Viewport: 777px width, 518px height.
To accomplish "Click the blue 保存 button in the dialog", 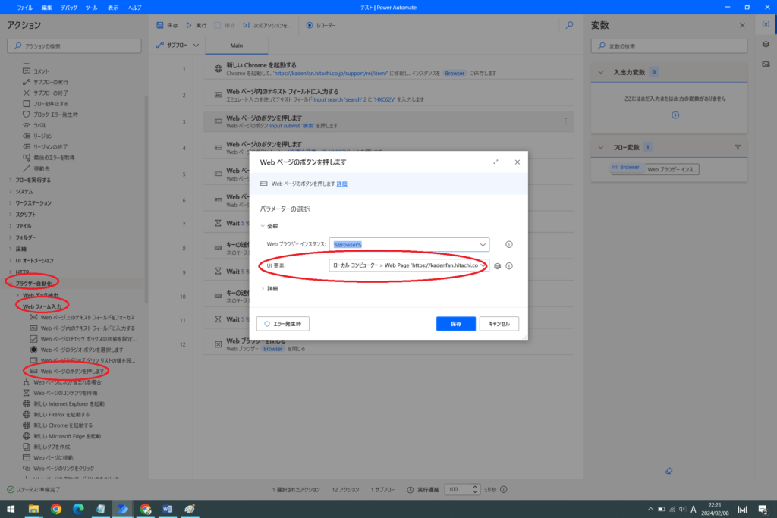I will pos(455,324).
